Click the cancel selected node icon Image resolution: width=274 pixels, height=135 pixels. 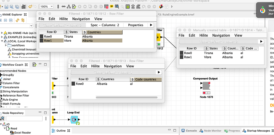tap(96, 6)
